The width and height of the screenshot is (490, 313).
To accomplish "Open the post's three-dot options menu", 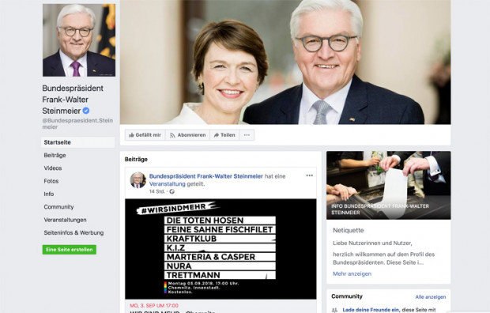I will point(309,175).
